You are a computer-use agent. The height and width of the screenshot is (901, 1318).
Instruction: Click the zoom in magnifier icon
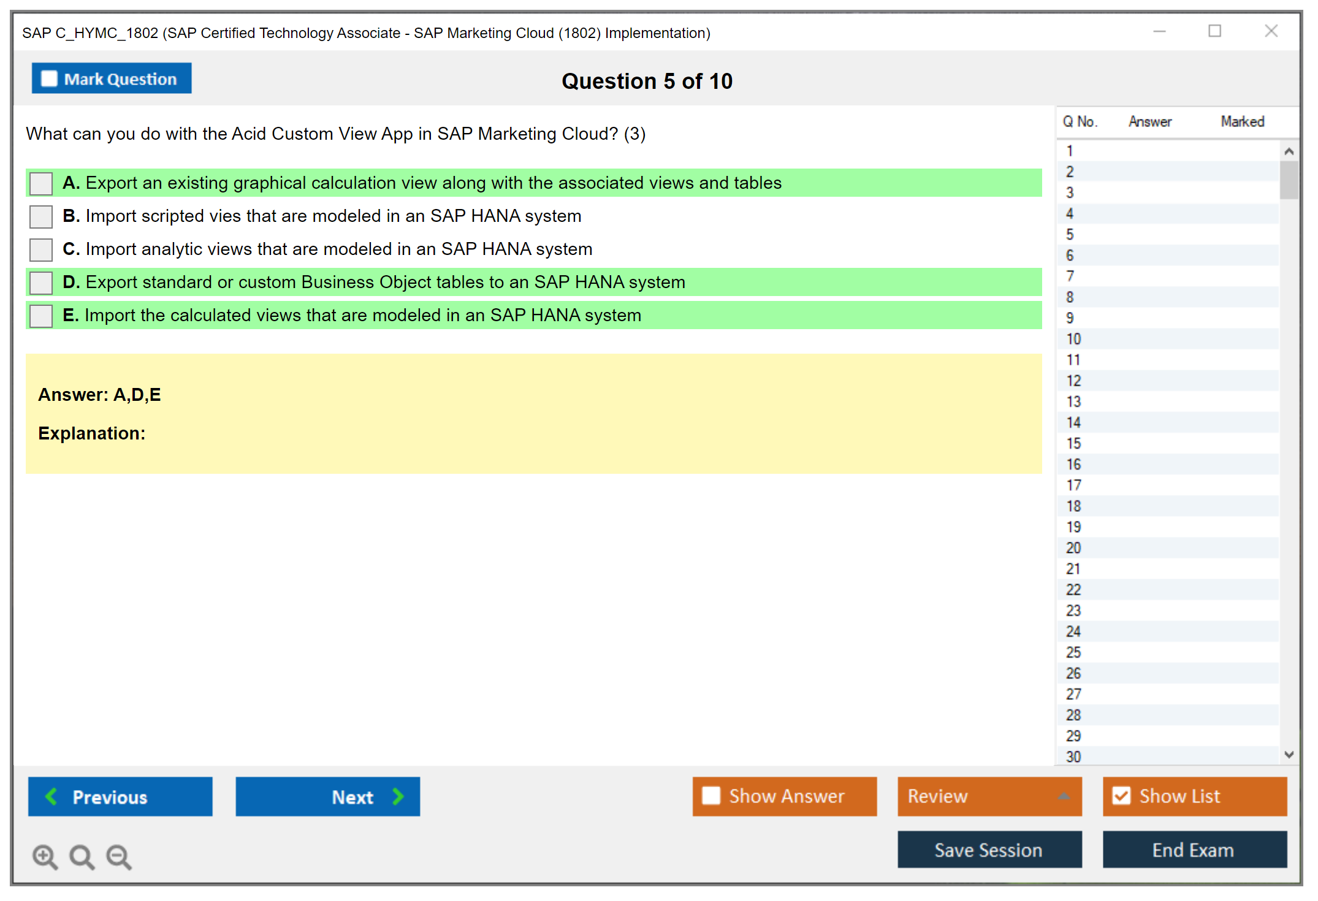tap(44, 856)
